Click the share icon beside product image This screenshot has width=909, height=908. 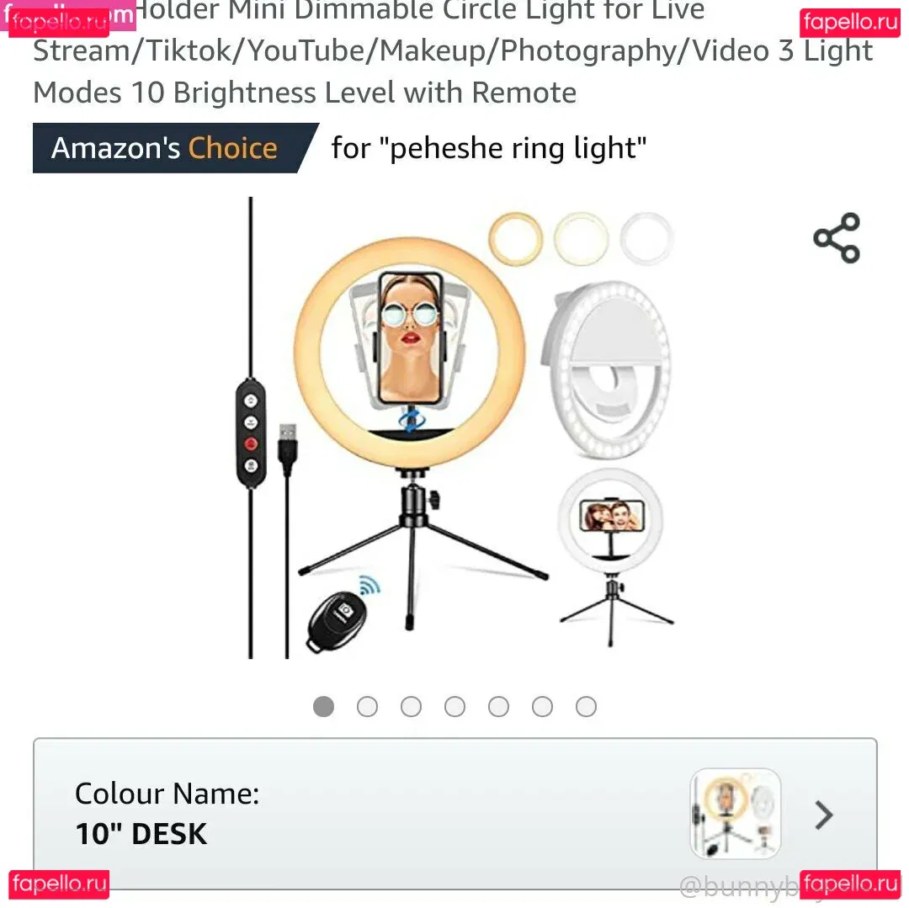point(837,238)
